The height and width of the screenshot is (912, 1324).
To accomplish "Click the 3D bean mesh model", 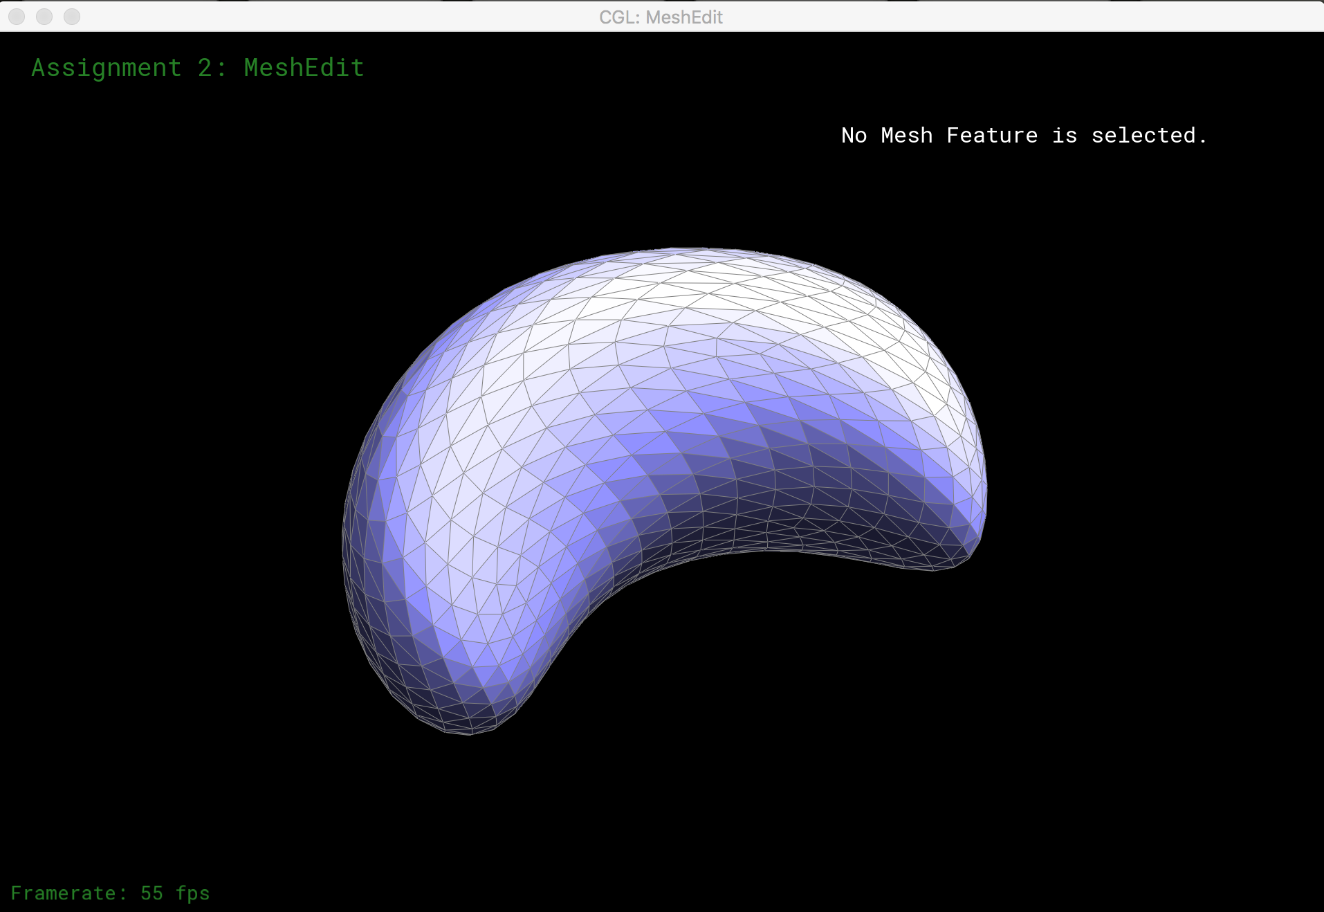I will pyautogui.click(x=664, y=491).
